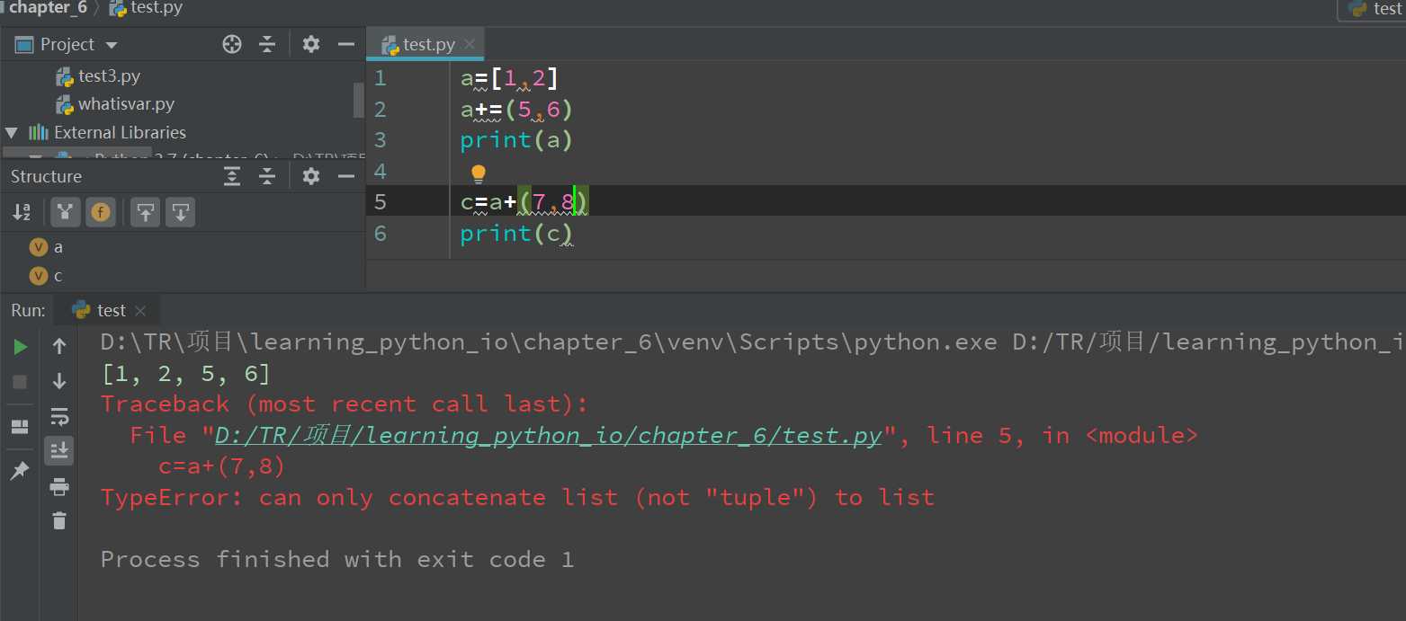This screenshot has height=621, width=1406.
Task: Click the 'Run:' label
Action: coord(28,310)
